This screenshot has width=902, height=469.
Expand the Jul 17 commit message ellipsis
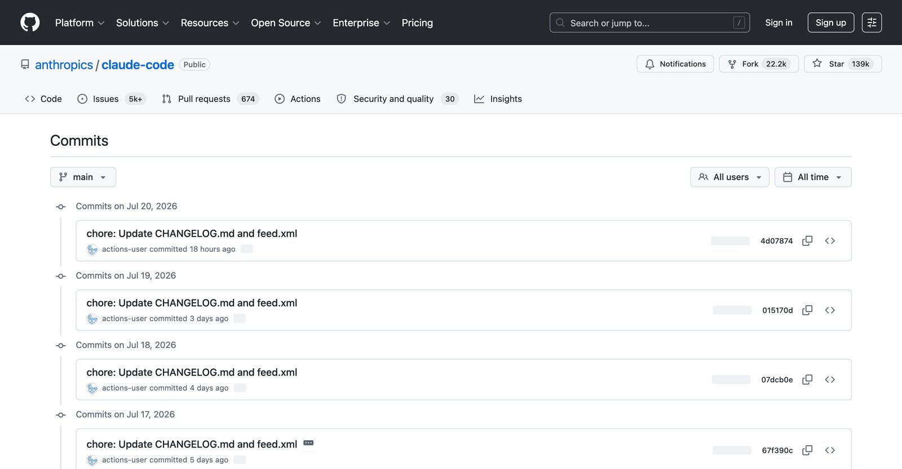[x=308, y=443]
